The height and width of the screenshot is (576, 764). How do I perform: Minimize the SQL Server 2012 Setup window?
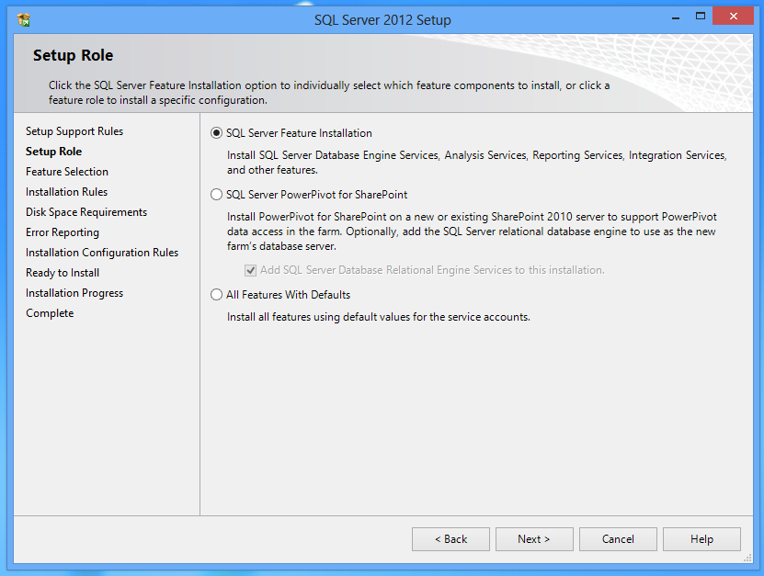point(676,17)
